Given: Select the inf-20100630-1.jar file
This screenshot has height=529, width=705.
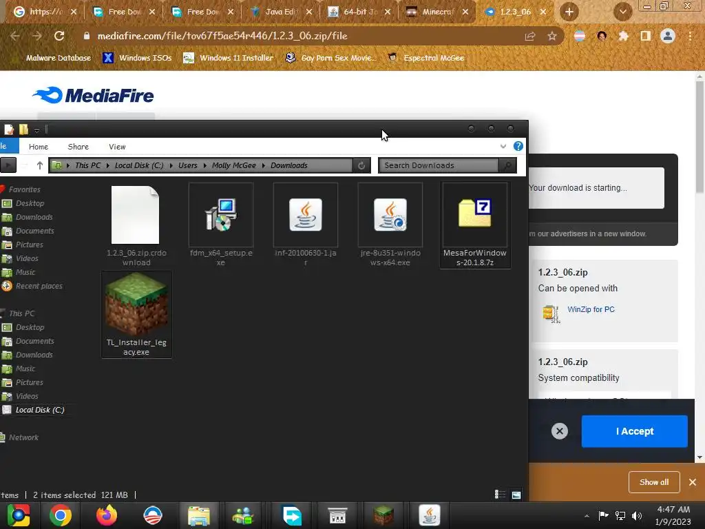Looking at the screenshot, I should click(305, 226).
